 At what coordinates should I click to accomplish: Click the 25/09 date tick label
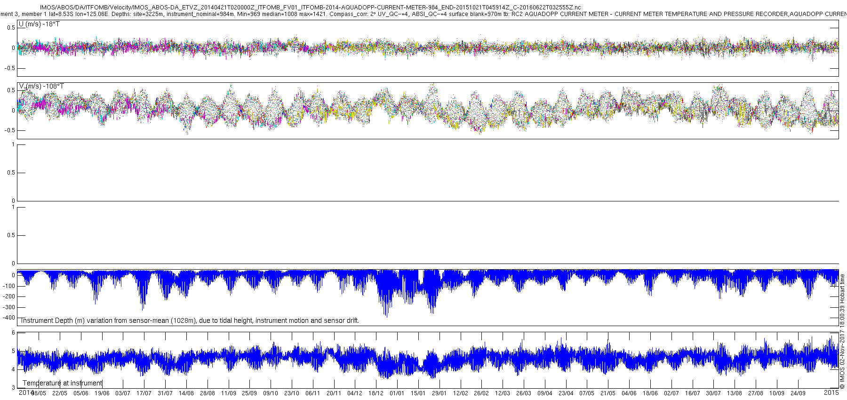point(249,393)
